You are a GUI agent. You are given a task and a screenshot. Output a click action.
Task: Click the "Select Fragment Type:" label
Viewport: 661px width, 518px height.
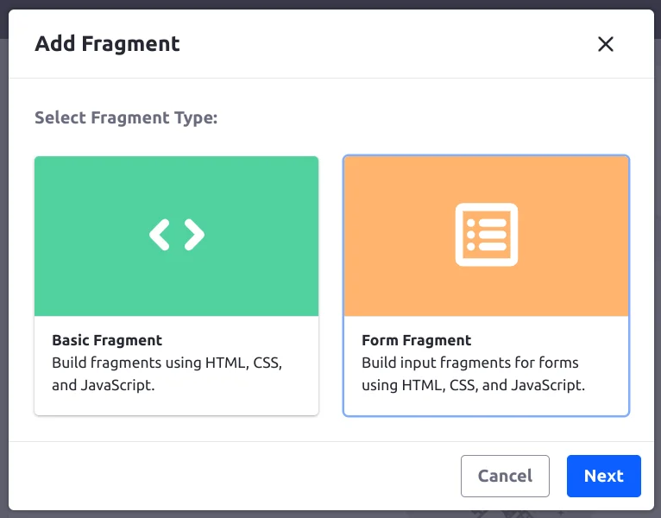pos(126,117)
